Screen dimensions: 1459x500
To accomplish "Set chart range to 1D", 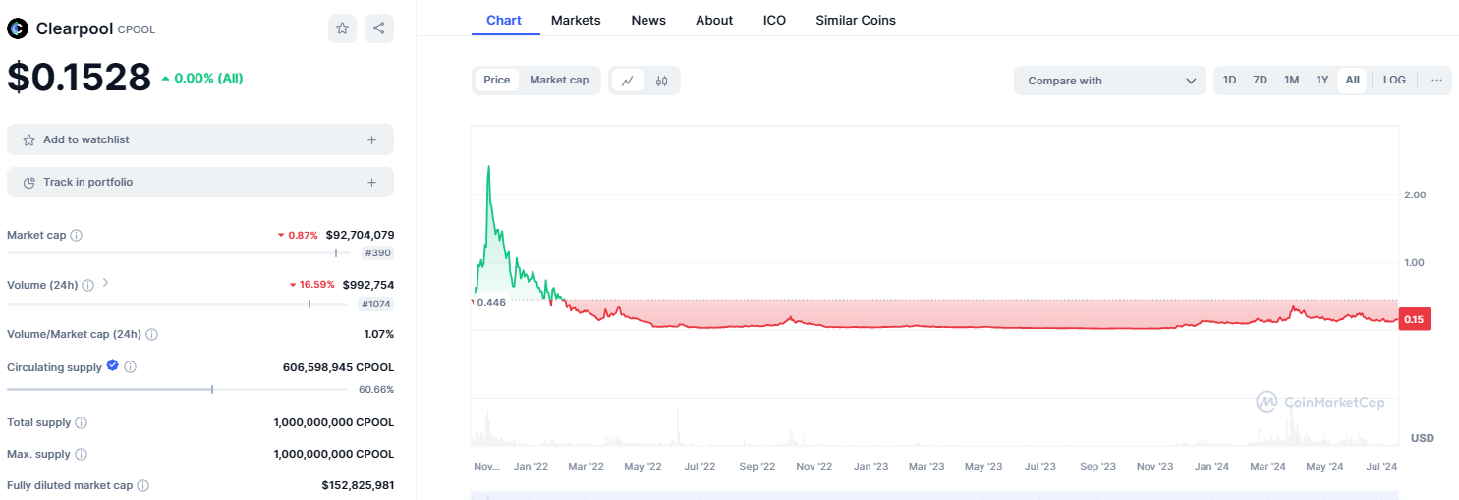I will [x=1229, y=81].
